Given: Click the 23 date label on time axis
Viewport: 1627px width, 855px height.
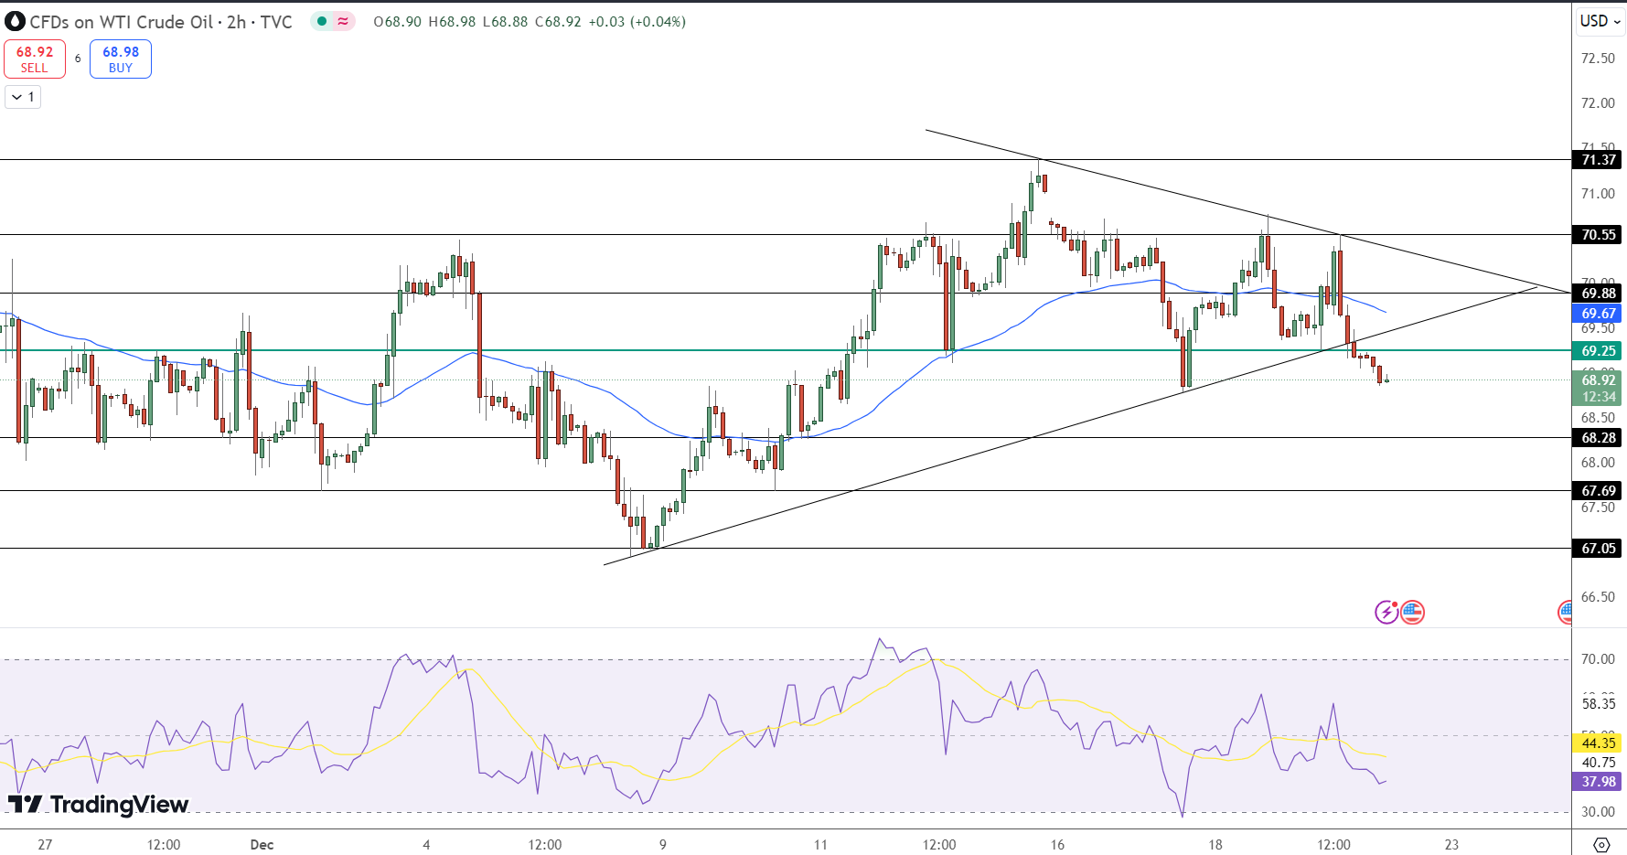Looking at the screenshot, I should tap(1451, 844).
